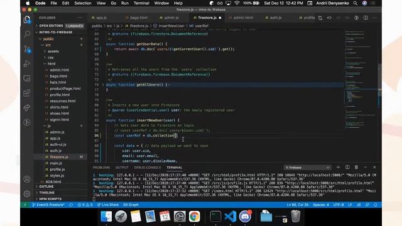Viewport: 402px width, 226px height.
Task: Click the Synchronize Changes icon in the status bar
Action: pos(71,205)
